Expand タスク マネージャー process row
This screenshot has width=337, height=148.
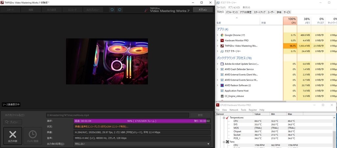[x=217, y=51]
